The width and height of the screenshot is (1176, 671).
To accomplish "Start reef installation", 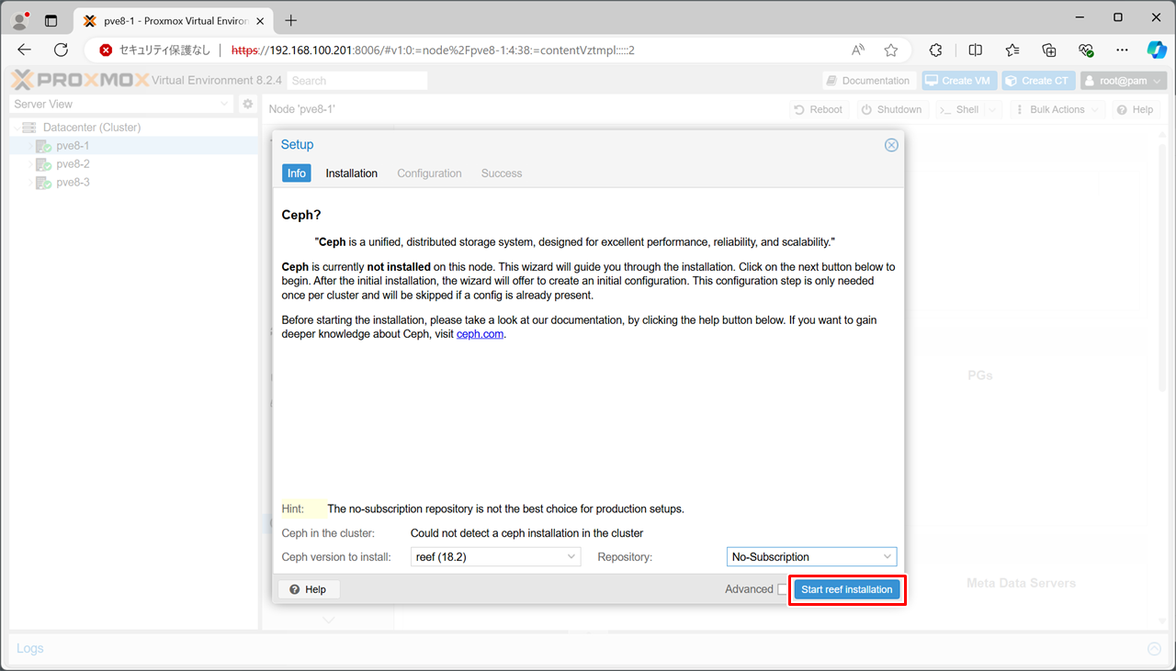I will click(x=846, y=589).
